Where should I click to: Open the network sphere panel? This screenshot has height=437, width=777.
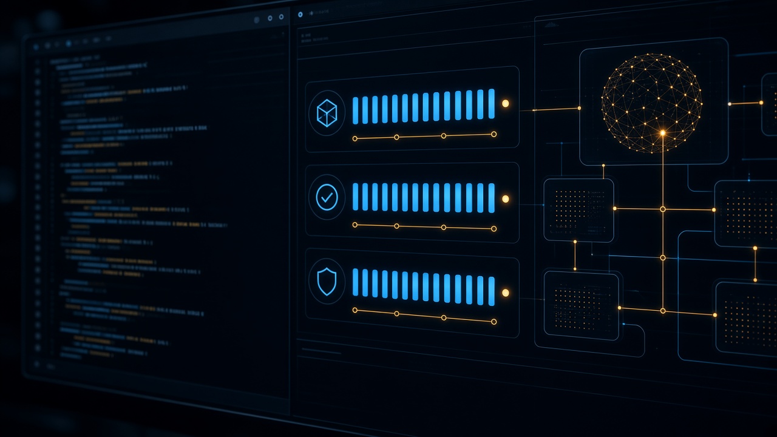[x=654, y=101]
